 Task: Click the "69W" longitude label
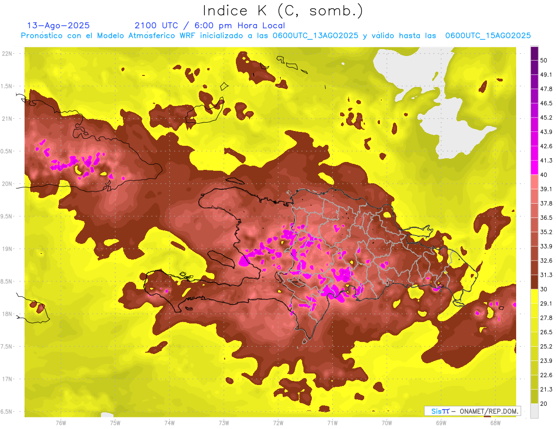click(x=441, y=423)
